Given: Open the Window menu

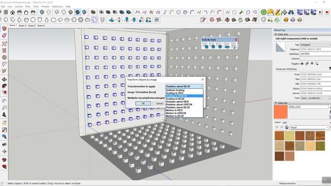Looking at the screenshot, I should pyautogui.click(x=46, y=7).
